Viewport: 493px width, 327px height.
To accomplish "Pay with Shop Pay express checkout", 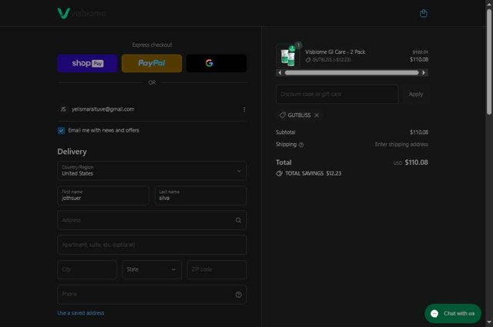I will pyautogui.click(x=87, y=63).
